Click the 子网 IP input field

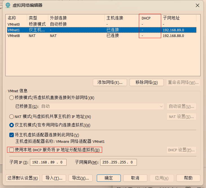tap(48, 162)
